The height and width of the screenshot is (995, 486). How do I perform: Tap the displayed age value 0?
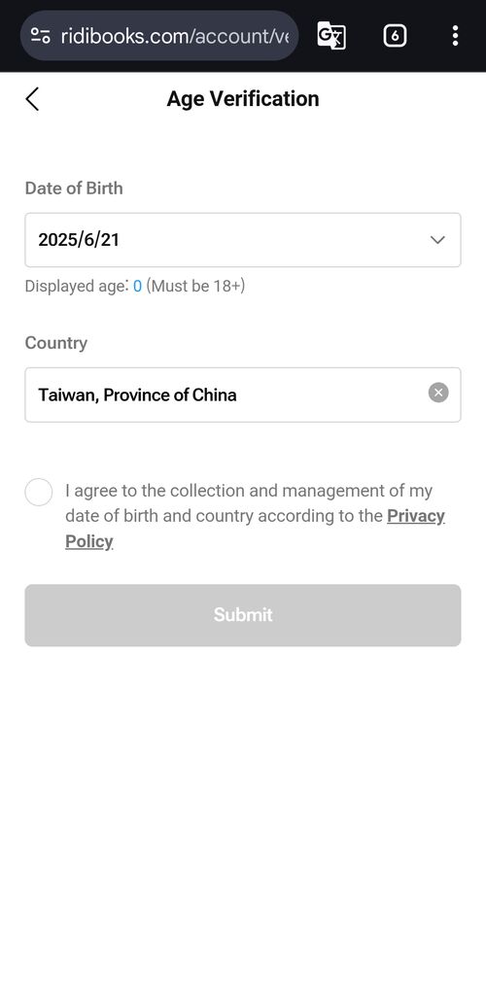click(x=137, y=287)
